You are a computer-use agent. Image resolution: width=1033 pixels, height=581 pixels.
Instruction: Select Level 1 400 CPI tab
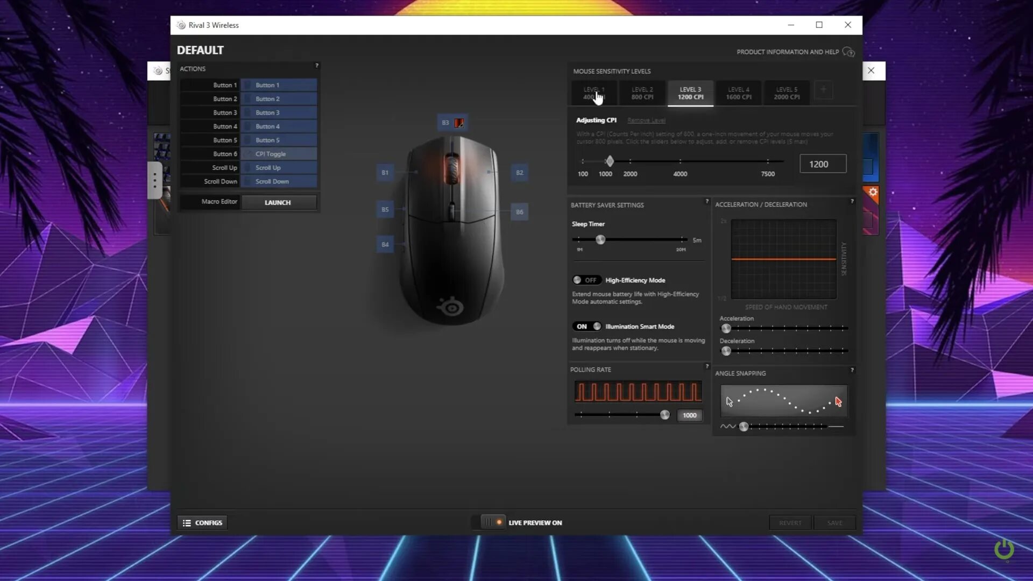(594, 93)
